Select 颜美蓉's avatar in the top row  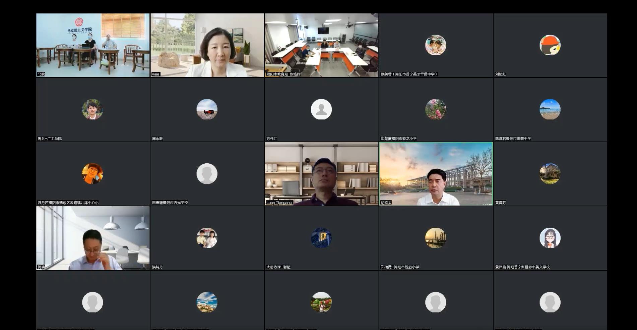(435, 45)
